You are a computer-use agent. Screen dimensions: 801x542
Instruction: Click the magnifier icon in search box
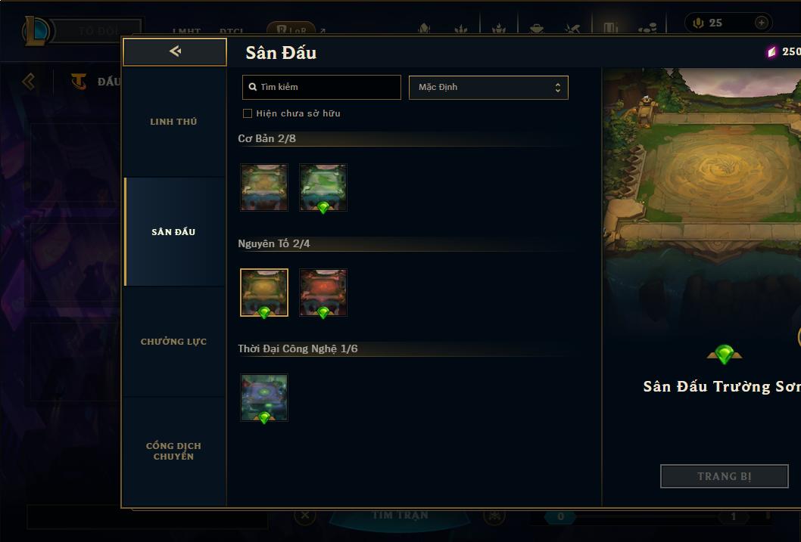click(252, 87)
